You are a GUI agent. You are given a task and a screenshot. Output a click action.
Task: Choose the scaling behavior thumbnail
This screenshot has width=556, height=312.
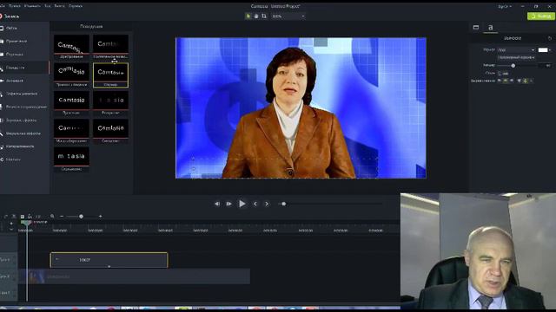(71, 131)
